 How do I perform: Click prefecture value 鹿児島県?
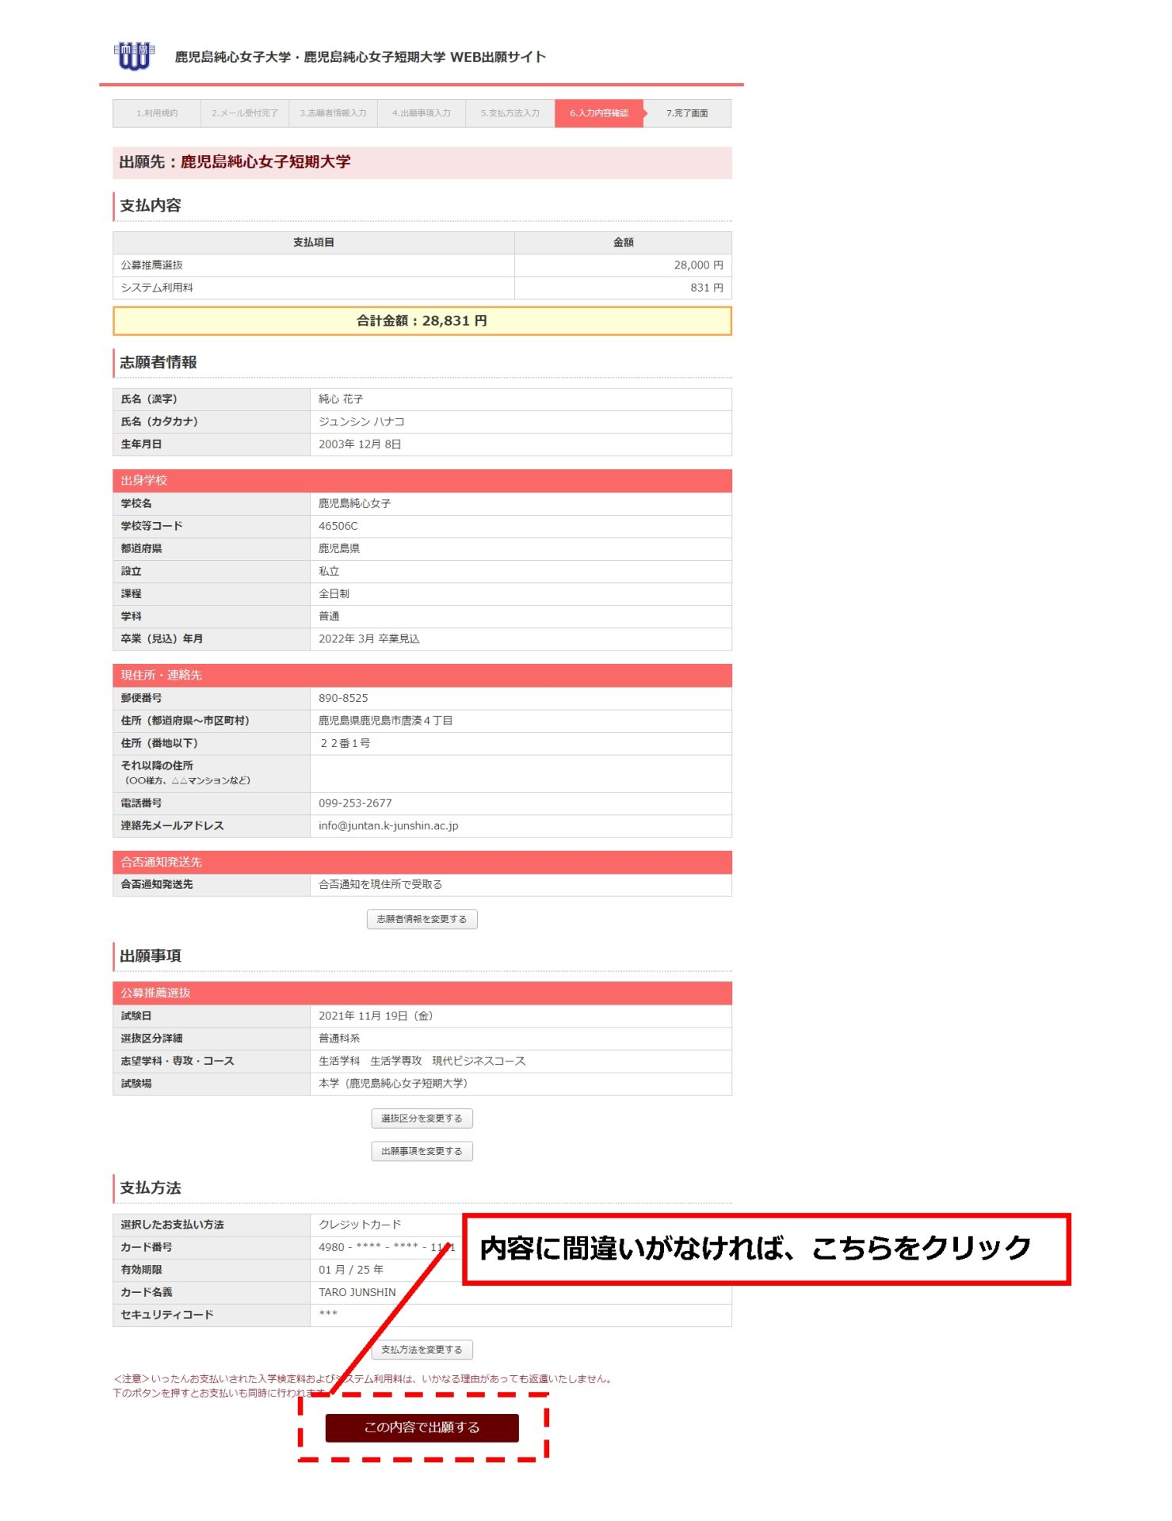coord(339,548)
